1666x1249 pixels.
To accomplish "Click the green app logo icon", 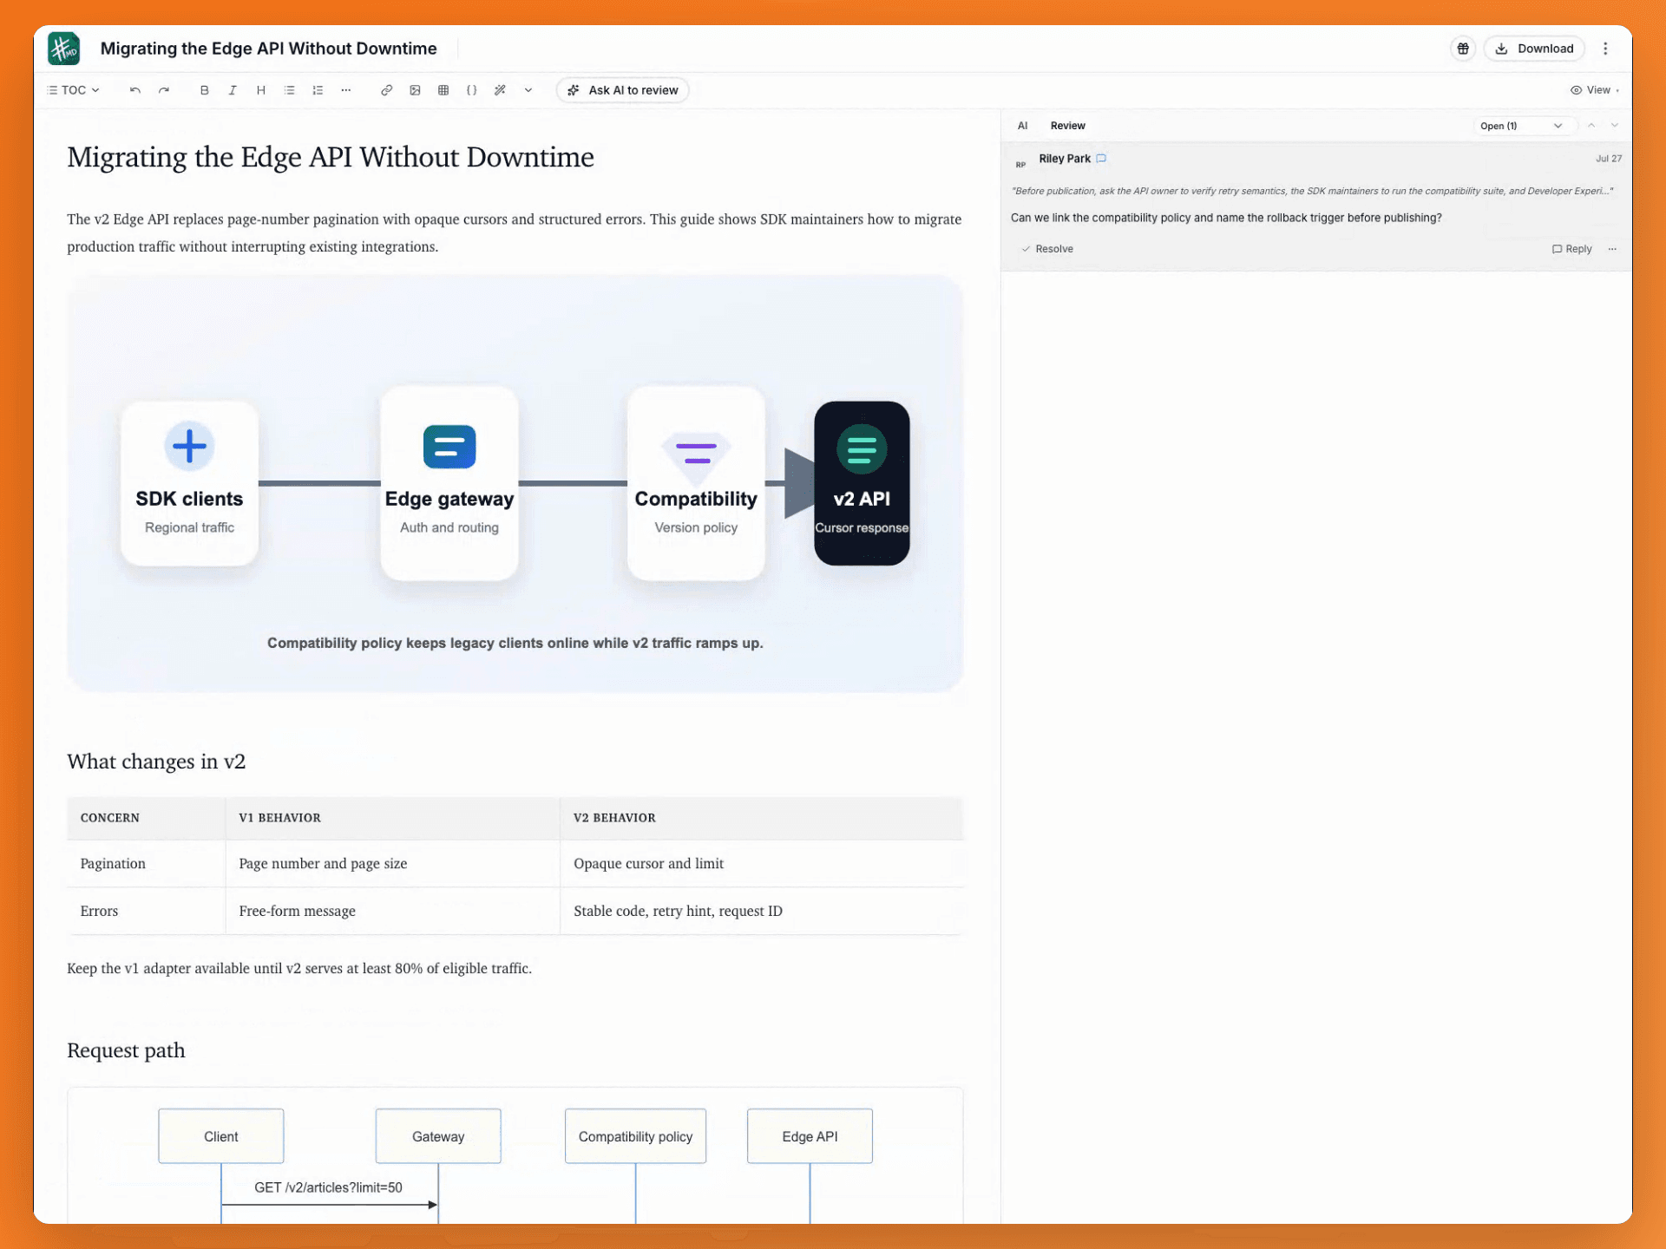I will [x=64, y=49].
